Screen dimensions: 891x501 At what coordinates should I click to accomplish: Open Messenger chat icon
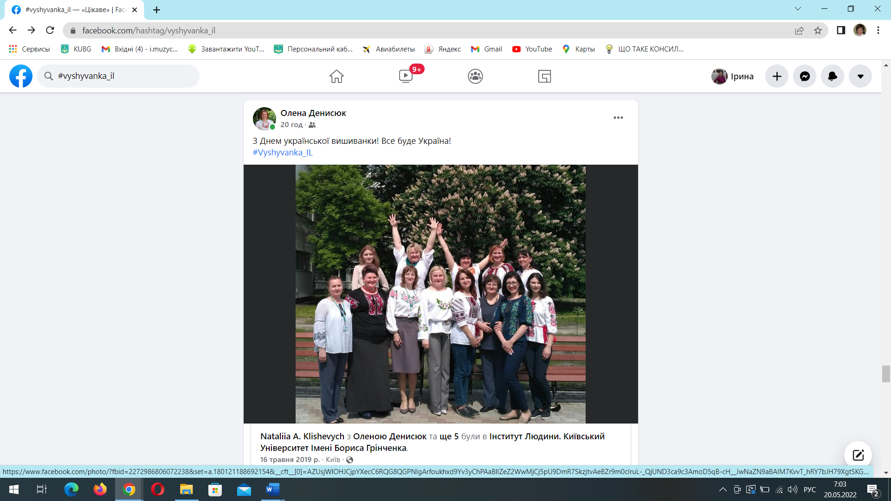[x=805, y=76]
